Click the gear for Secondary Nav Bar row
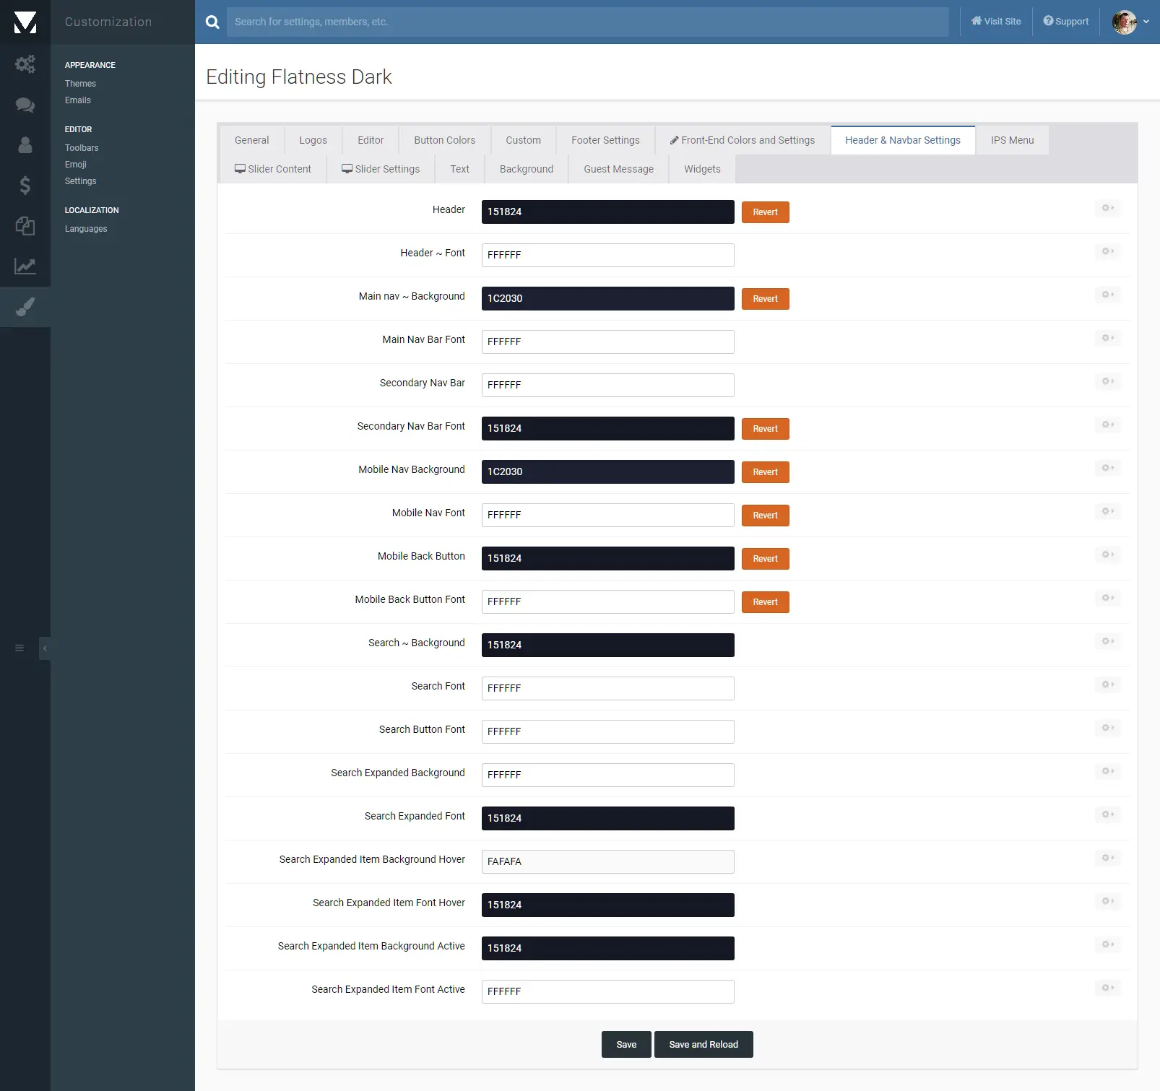This screenshot has width=1160, height=1091. tap(1108, 381)
